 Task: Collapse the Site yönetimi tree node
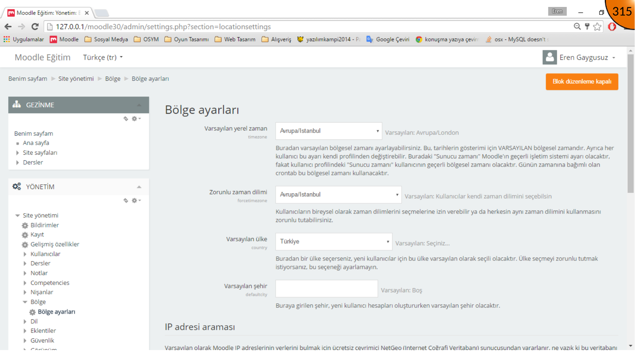pos(18,216)
